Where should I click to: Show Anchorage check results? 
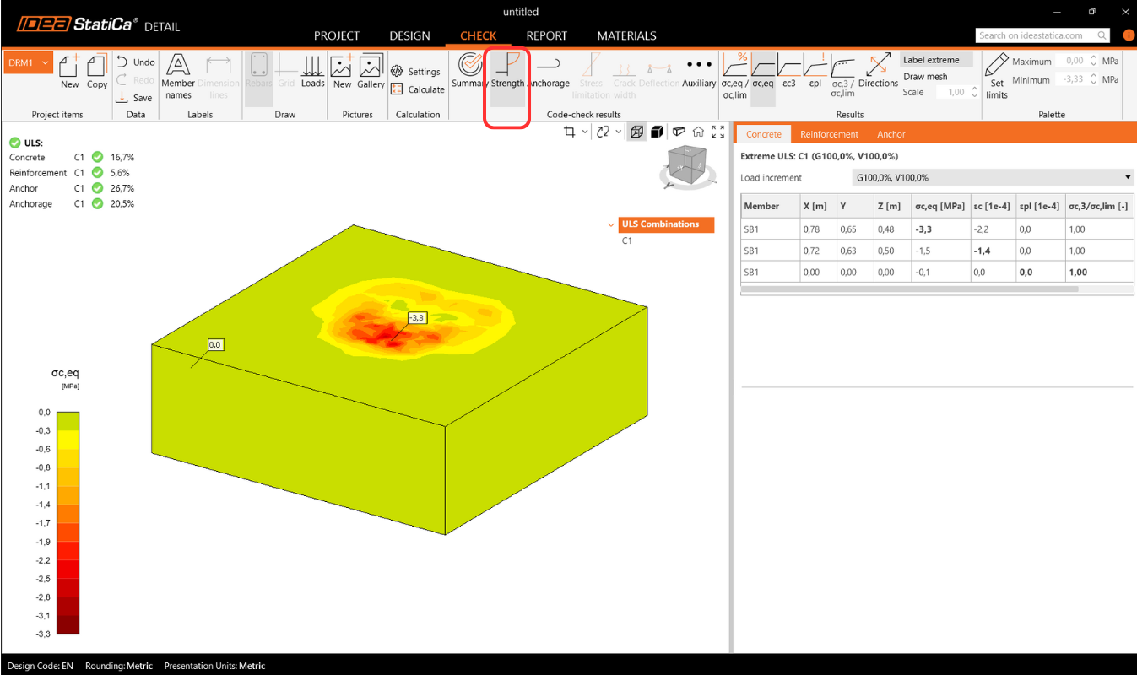click(x=549, y=71)
